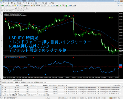Select the horizontal line drawing tool
123x99 pixels.
[11, 8]
